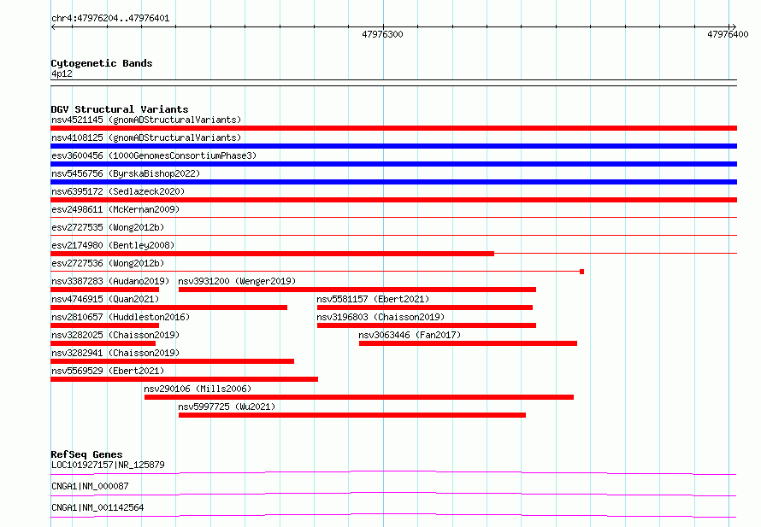Click the blue bar below nsv4108125

(393, 146)
